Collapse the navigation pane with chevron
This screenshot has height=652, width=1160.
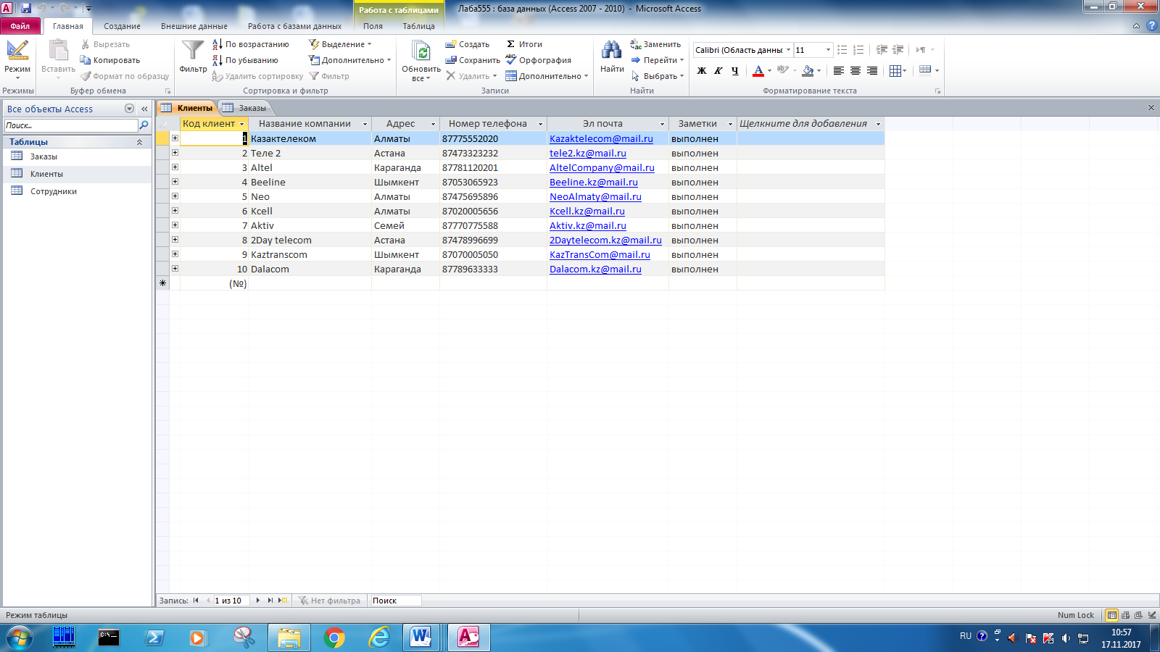coord(144,109)
